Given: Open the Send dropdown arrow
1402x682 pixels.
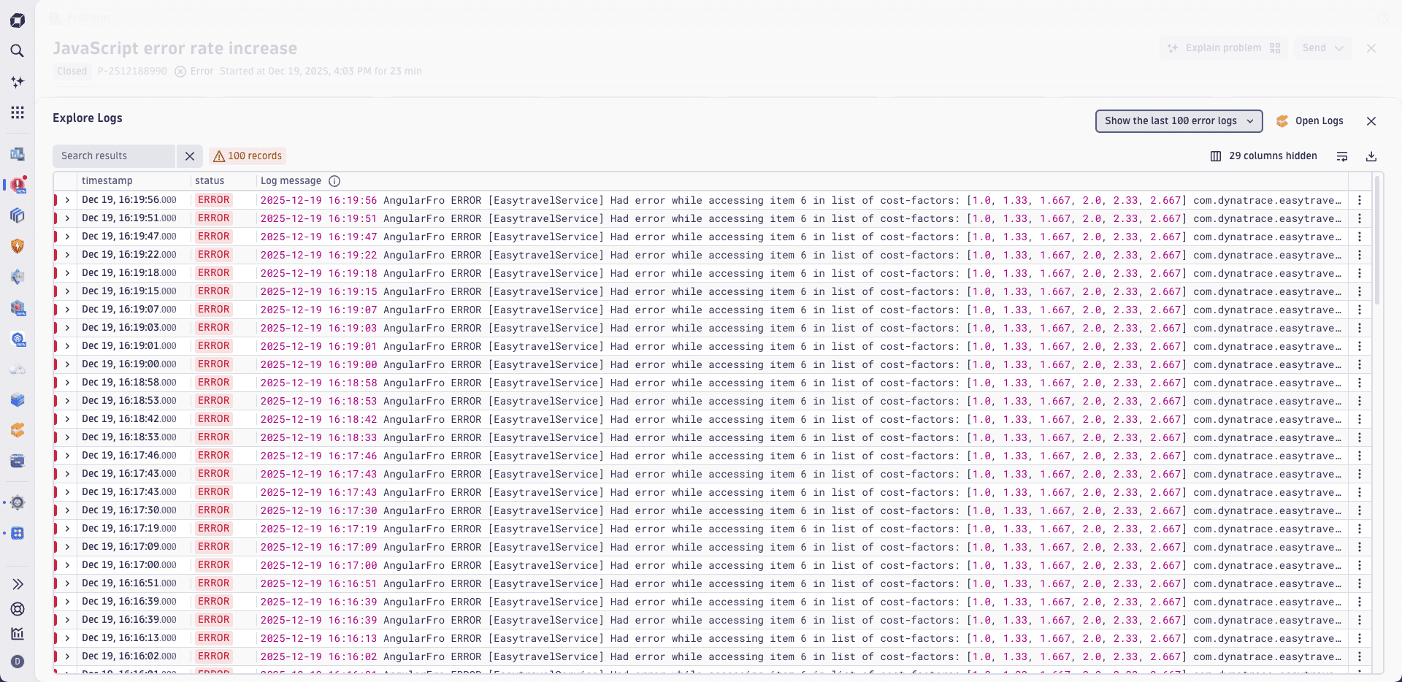Looking at the screenshot, I should (1341, 47).
